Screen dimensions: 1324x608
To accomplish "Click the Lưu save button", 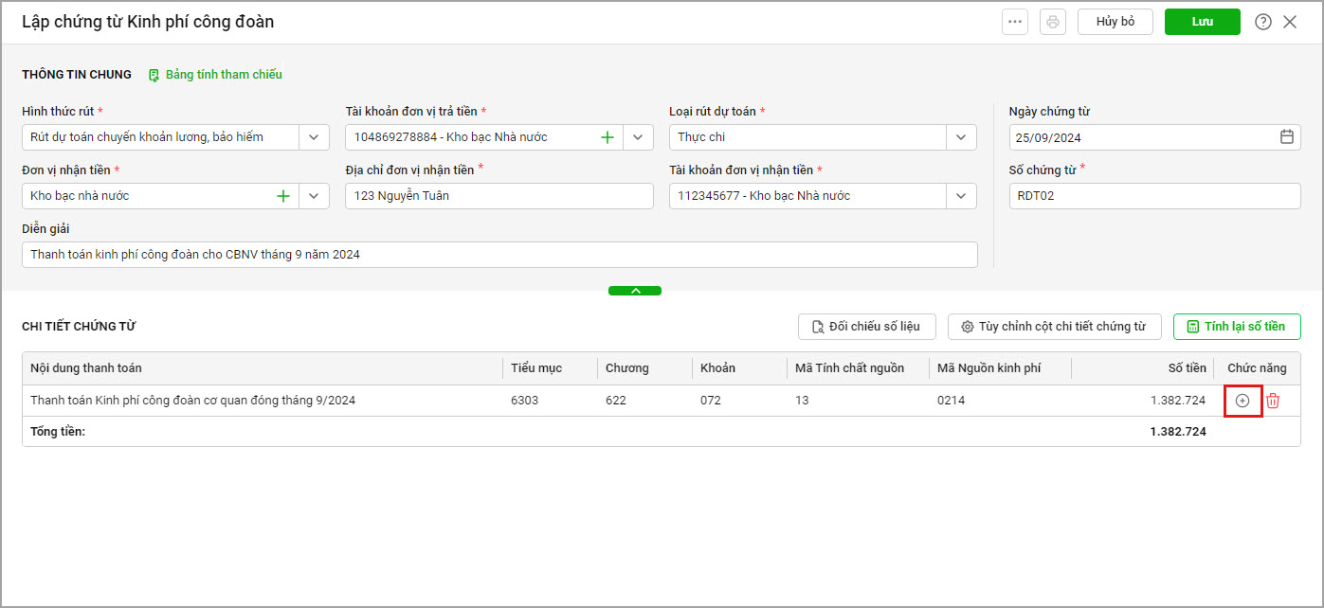I will pos(1203,22).
